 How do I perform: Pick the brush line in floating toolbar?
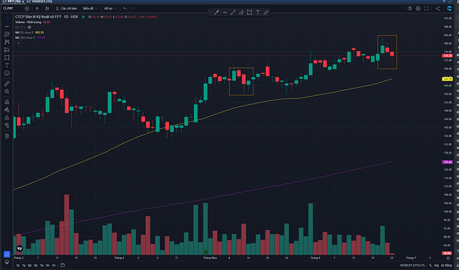coord(217,12)
